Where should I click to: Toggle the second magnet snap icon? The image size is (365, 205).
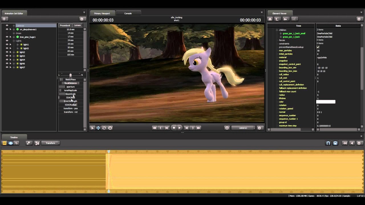[x=335, y=143]
